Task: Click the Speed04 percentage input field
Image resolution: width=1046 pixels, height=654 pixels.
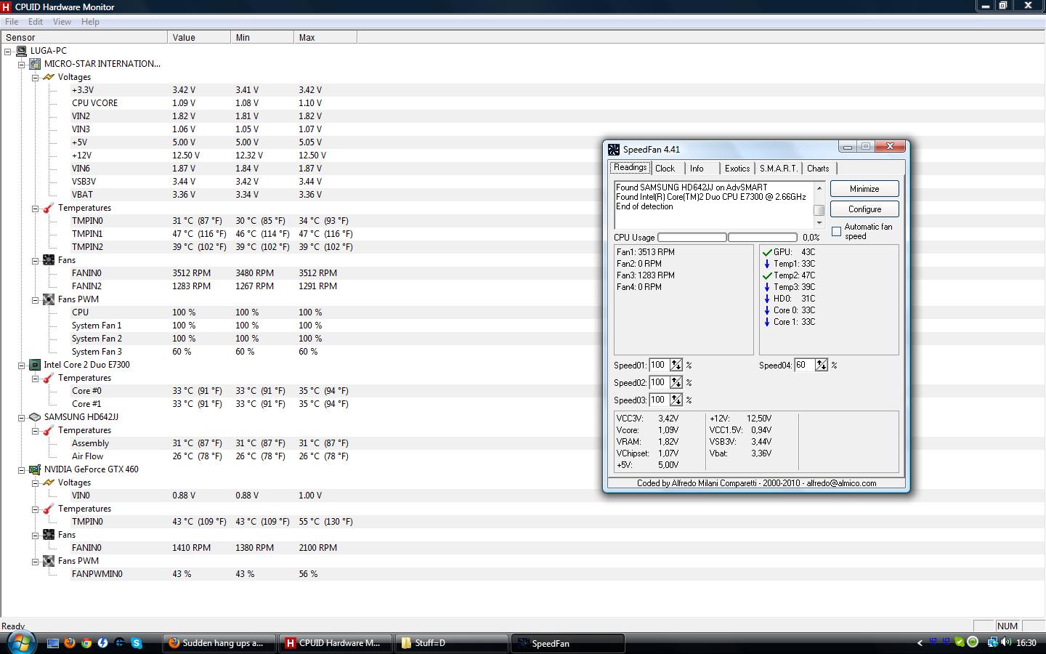Action: (805, 365)
